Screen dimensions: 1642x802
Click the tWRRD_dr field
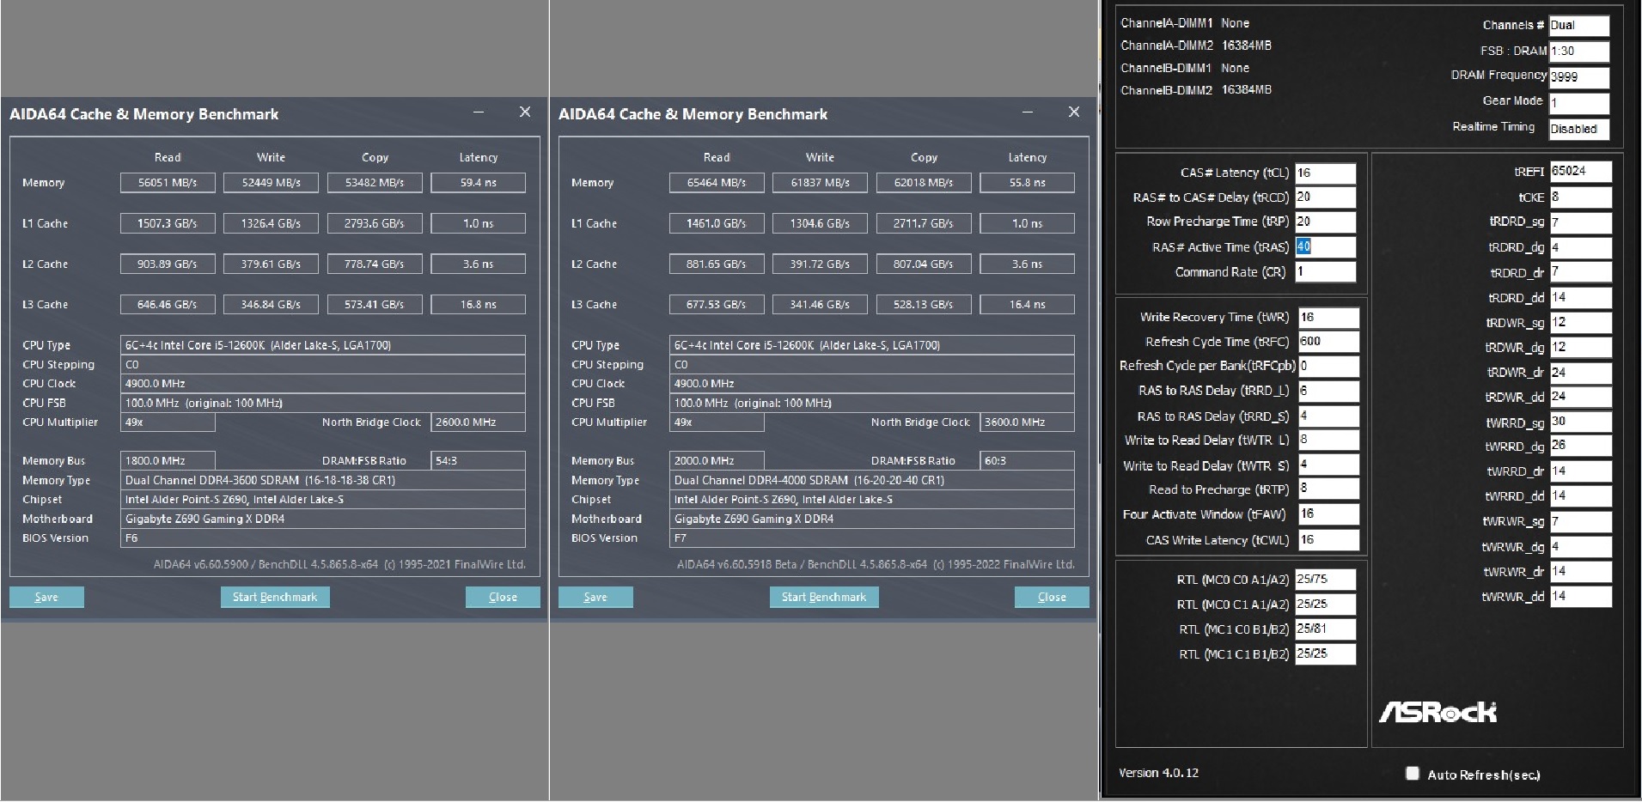click(1581, 471)
